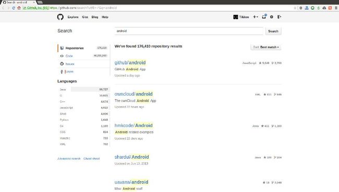This screenshot has width=339, height=192.
Task: Click the Search button
Action: pos(273,31)
